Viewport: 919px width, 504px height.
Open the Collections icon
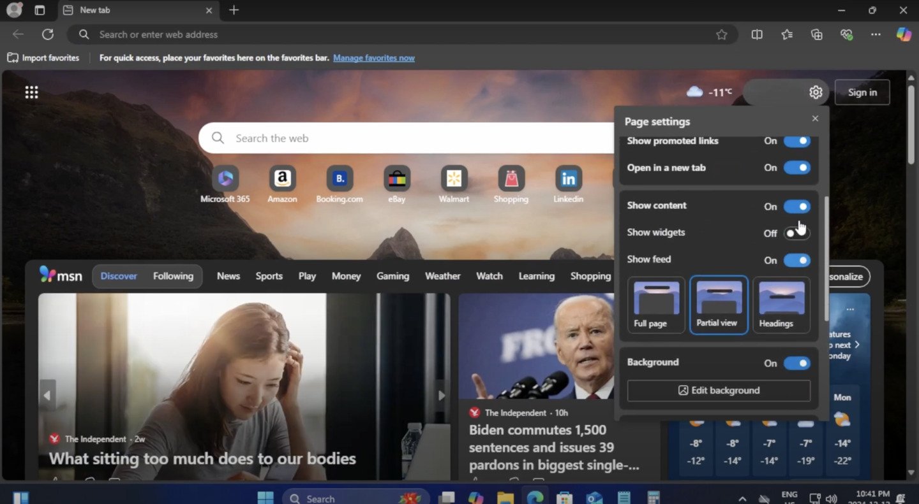click(x=816, y=34)
